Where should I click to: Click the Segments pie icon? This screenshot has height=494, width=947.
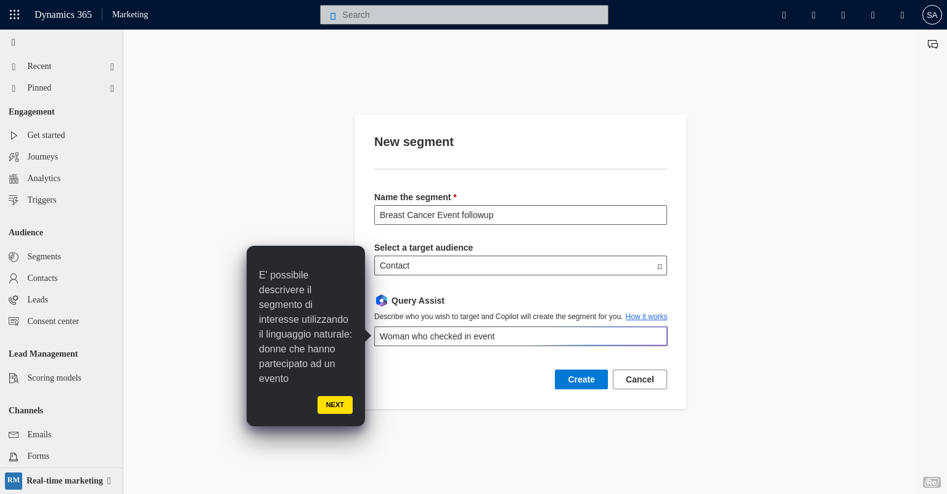[14, 257]
